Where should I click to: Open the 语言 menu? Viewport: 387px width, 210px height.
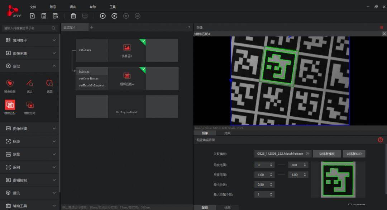coord(73,7)
